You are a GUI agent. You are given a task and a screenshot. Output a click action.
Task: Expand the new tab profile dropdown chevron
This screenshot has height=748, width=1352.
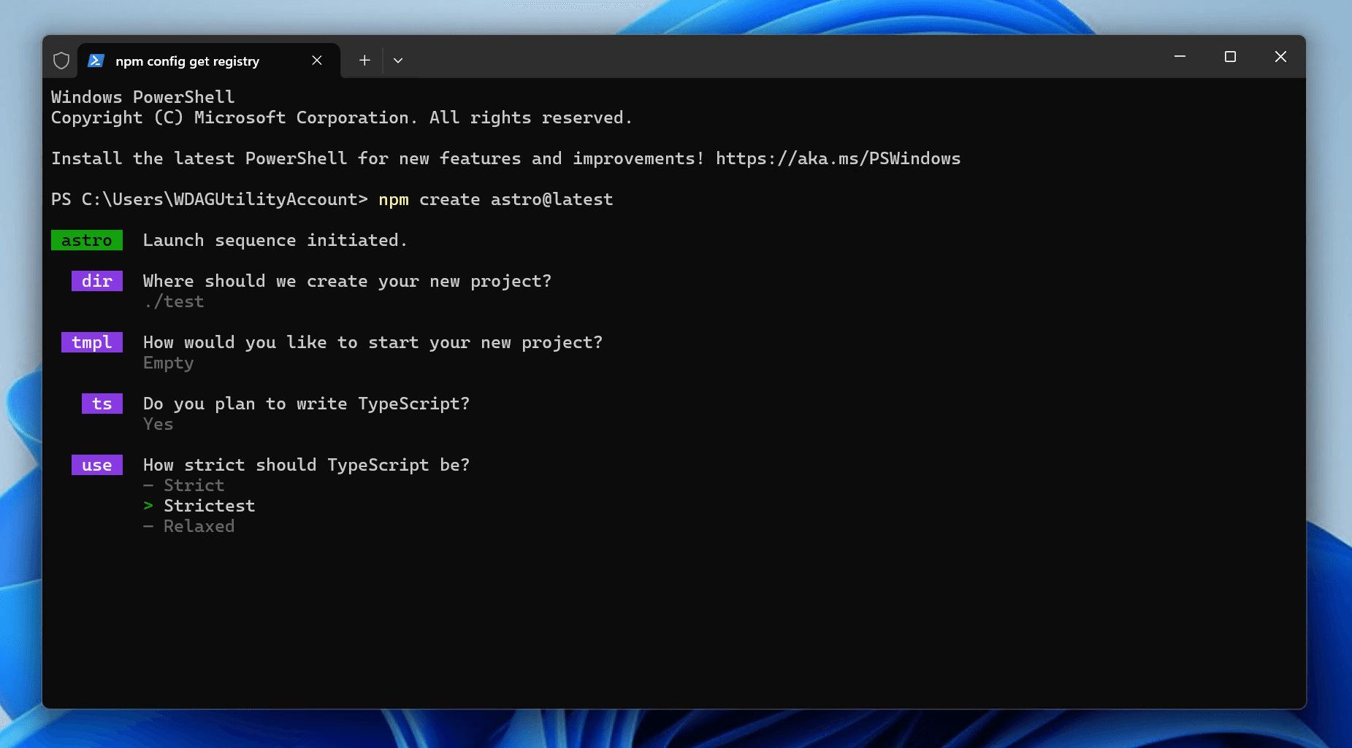[398, 61]
